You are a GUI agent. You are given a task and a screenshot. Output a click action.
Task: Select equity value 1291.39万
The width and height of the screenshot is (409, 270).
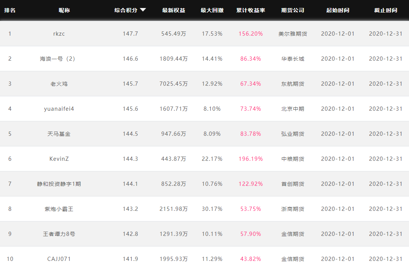click(174, 234)
